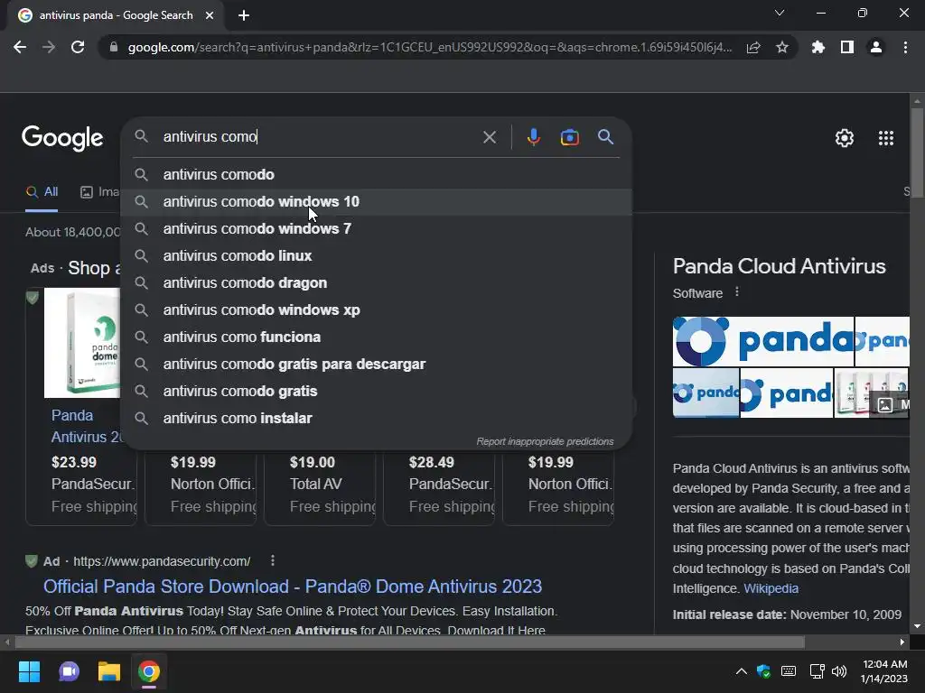
Task: Click the share page icon in address bar
Action: click(753, 47)
